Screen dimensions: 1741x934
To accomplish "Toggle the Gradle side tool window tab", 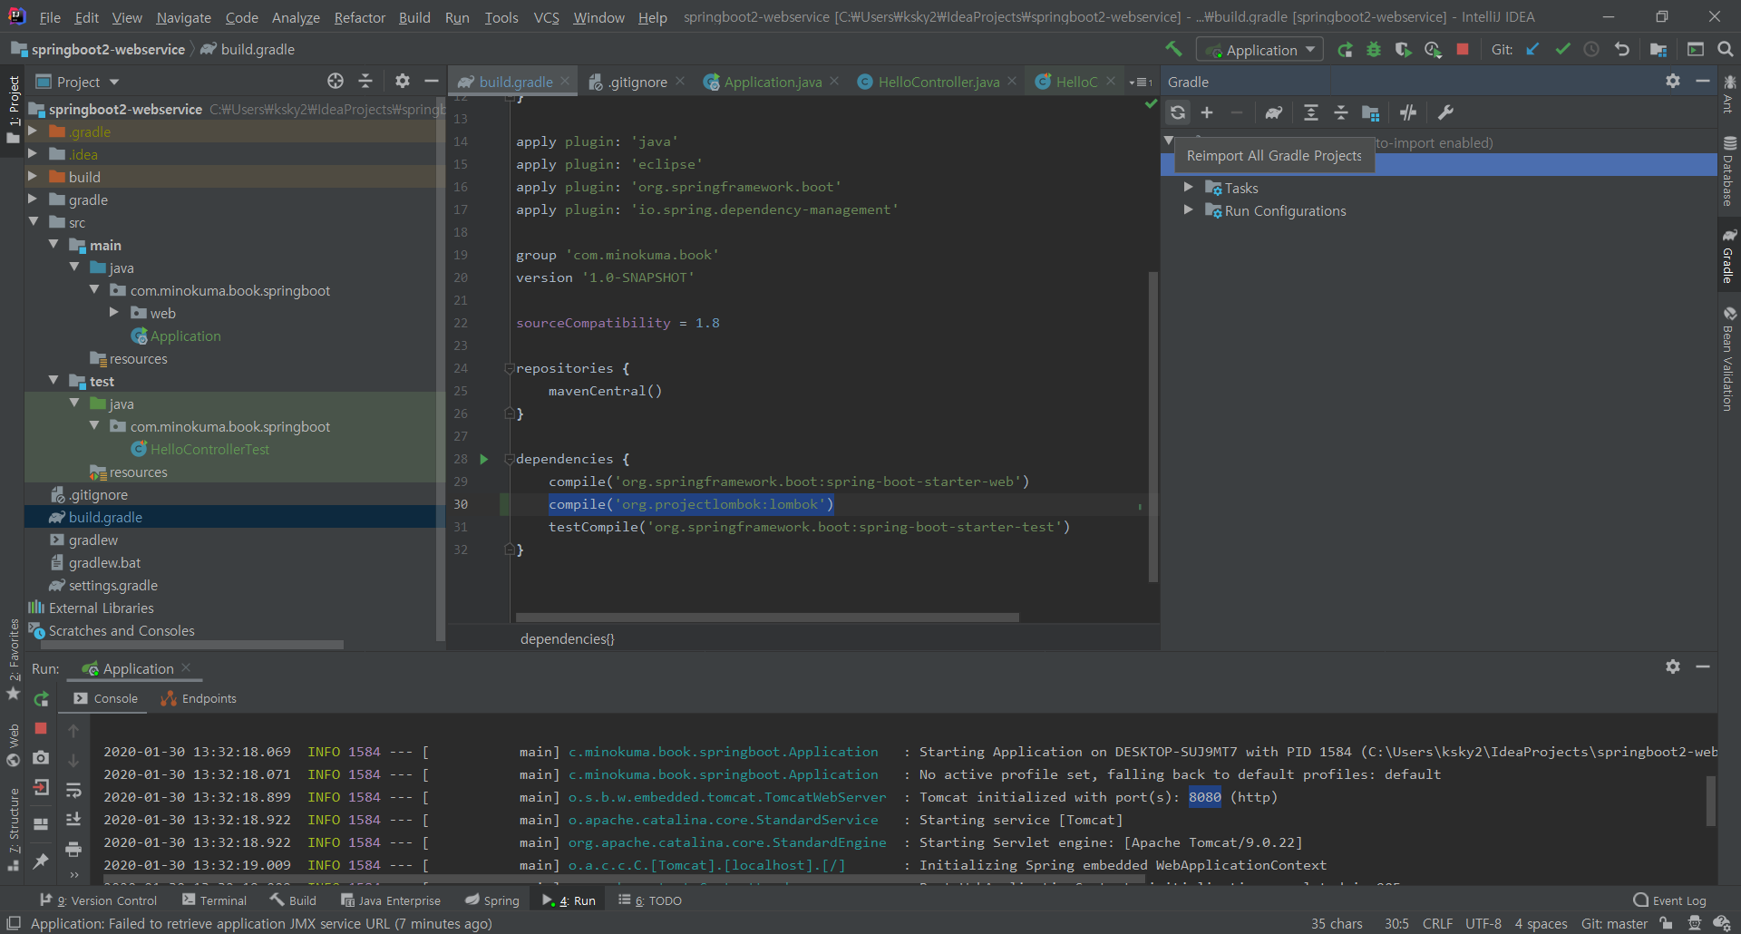I will [x=1729, y=256].
